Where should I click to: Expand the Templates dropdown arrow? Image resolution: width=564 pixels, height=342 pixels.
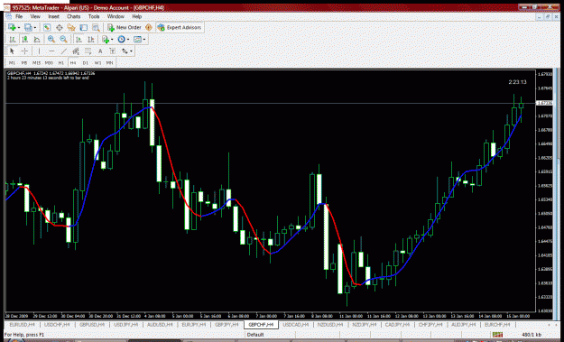coord(144,40)
